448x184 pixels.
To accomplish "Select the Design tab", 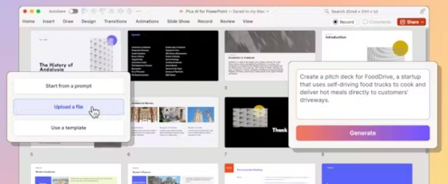I will click(x=89, y=21).
